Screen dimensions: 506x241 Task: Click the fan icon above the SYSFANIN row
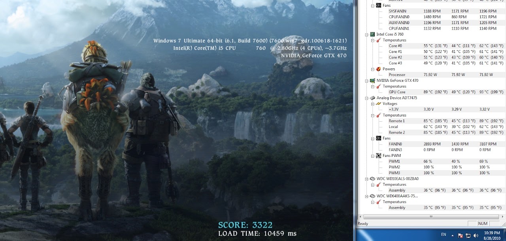click(379, 6)
